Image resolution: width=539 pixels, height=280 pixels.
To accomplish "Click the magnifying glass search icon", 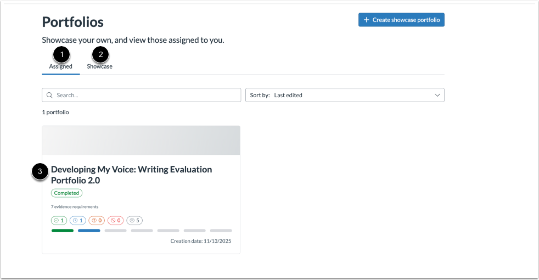I will tap(49, 95).
